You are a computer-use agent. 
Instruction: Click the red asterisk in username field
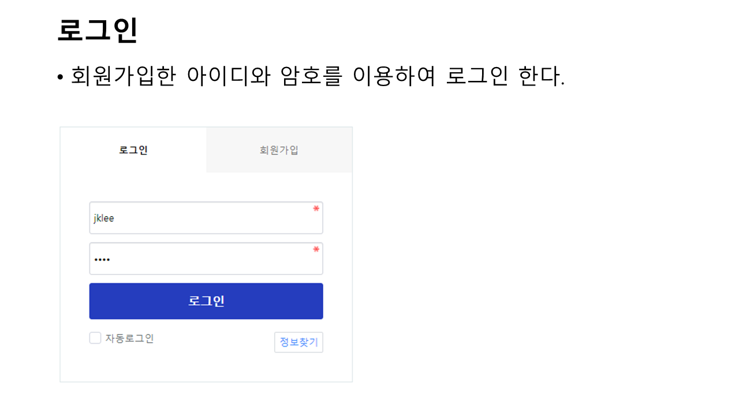coord(316,209)
